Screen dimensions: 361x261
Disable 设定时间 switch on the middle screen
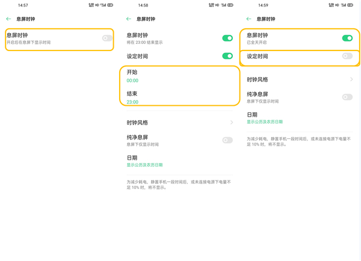pyautogui.click(x=227, y=56)
